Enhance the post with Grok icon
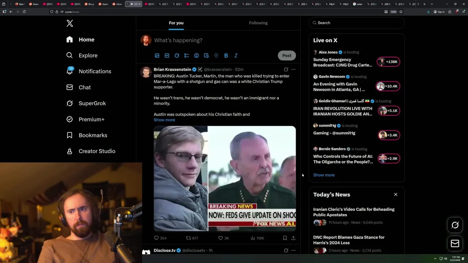Viewport: 468px width, 263px height. click(177, 56)
